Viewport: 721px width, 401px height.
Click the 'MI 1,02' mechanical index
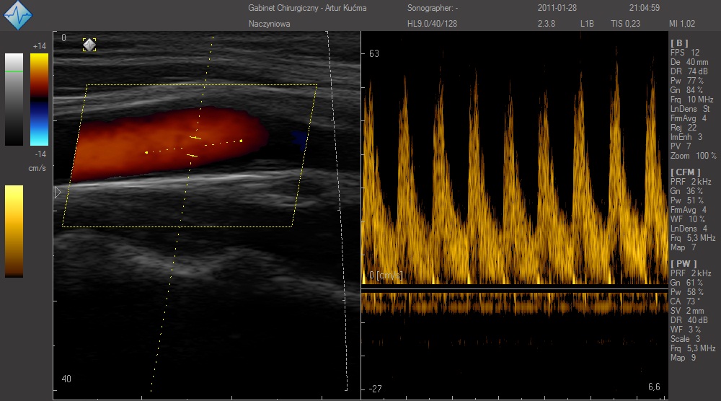(x=682, y=24)
